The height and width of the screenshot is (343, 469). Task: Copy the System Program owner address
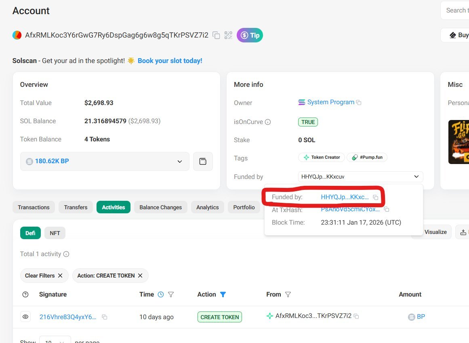click(x=359, y=102)
